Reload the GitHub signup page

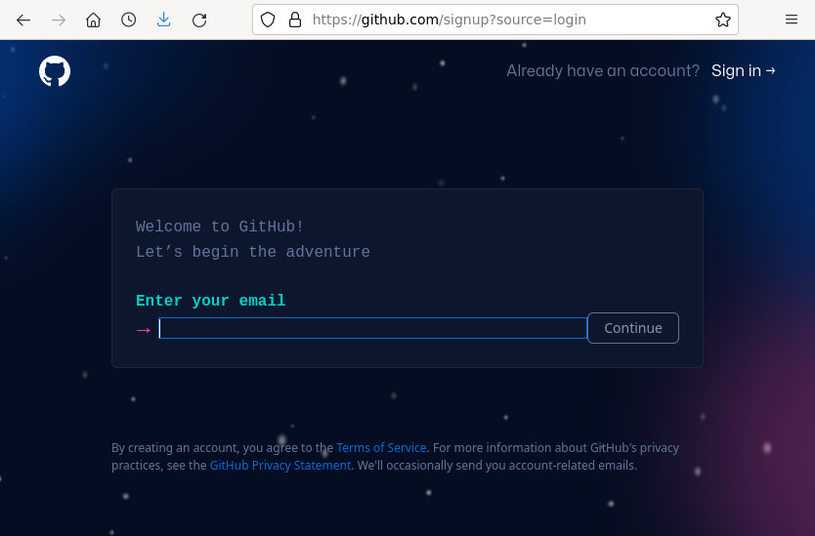tap(199, 20)
